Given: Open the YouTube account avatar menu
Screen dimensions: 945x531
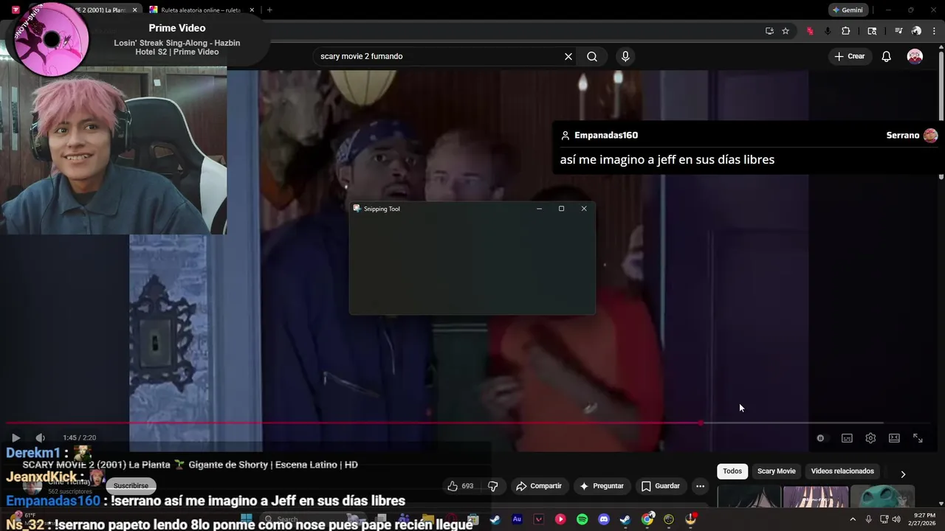Looking at the screenshot, I should [915, 57].
